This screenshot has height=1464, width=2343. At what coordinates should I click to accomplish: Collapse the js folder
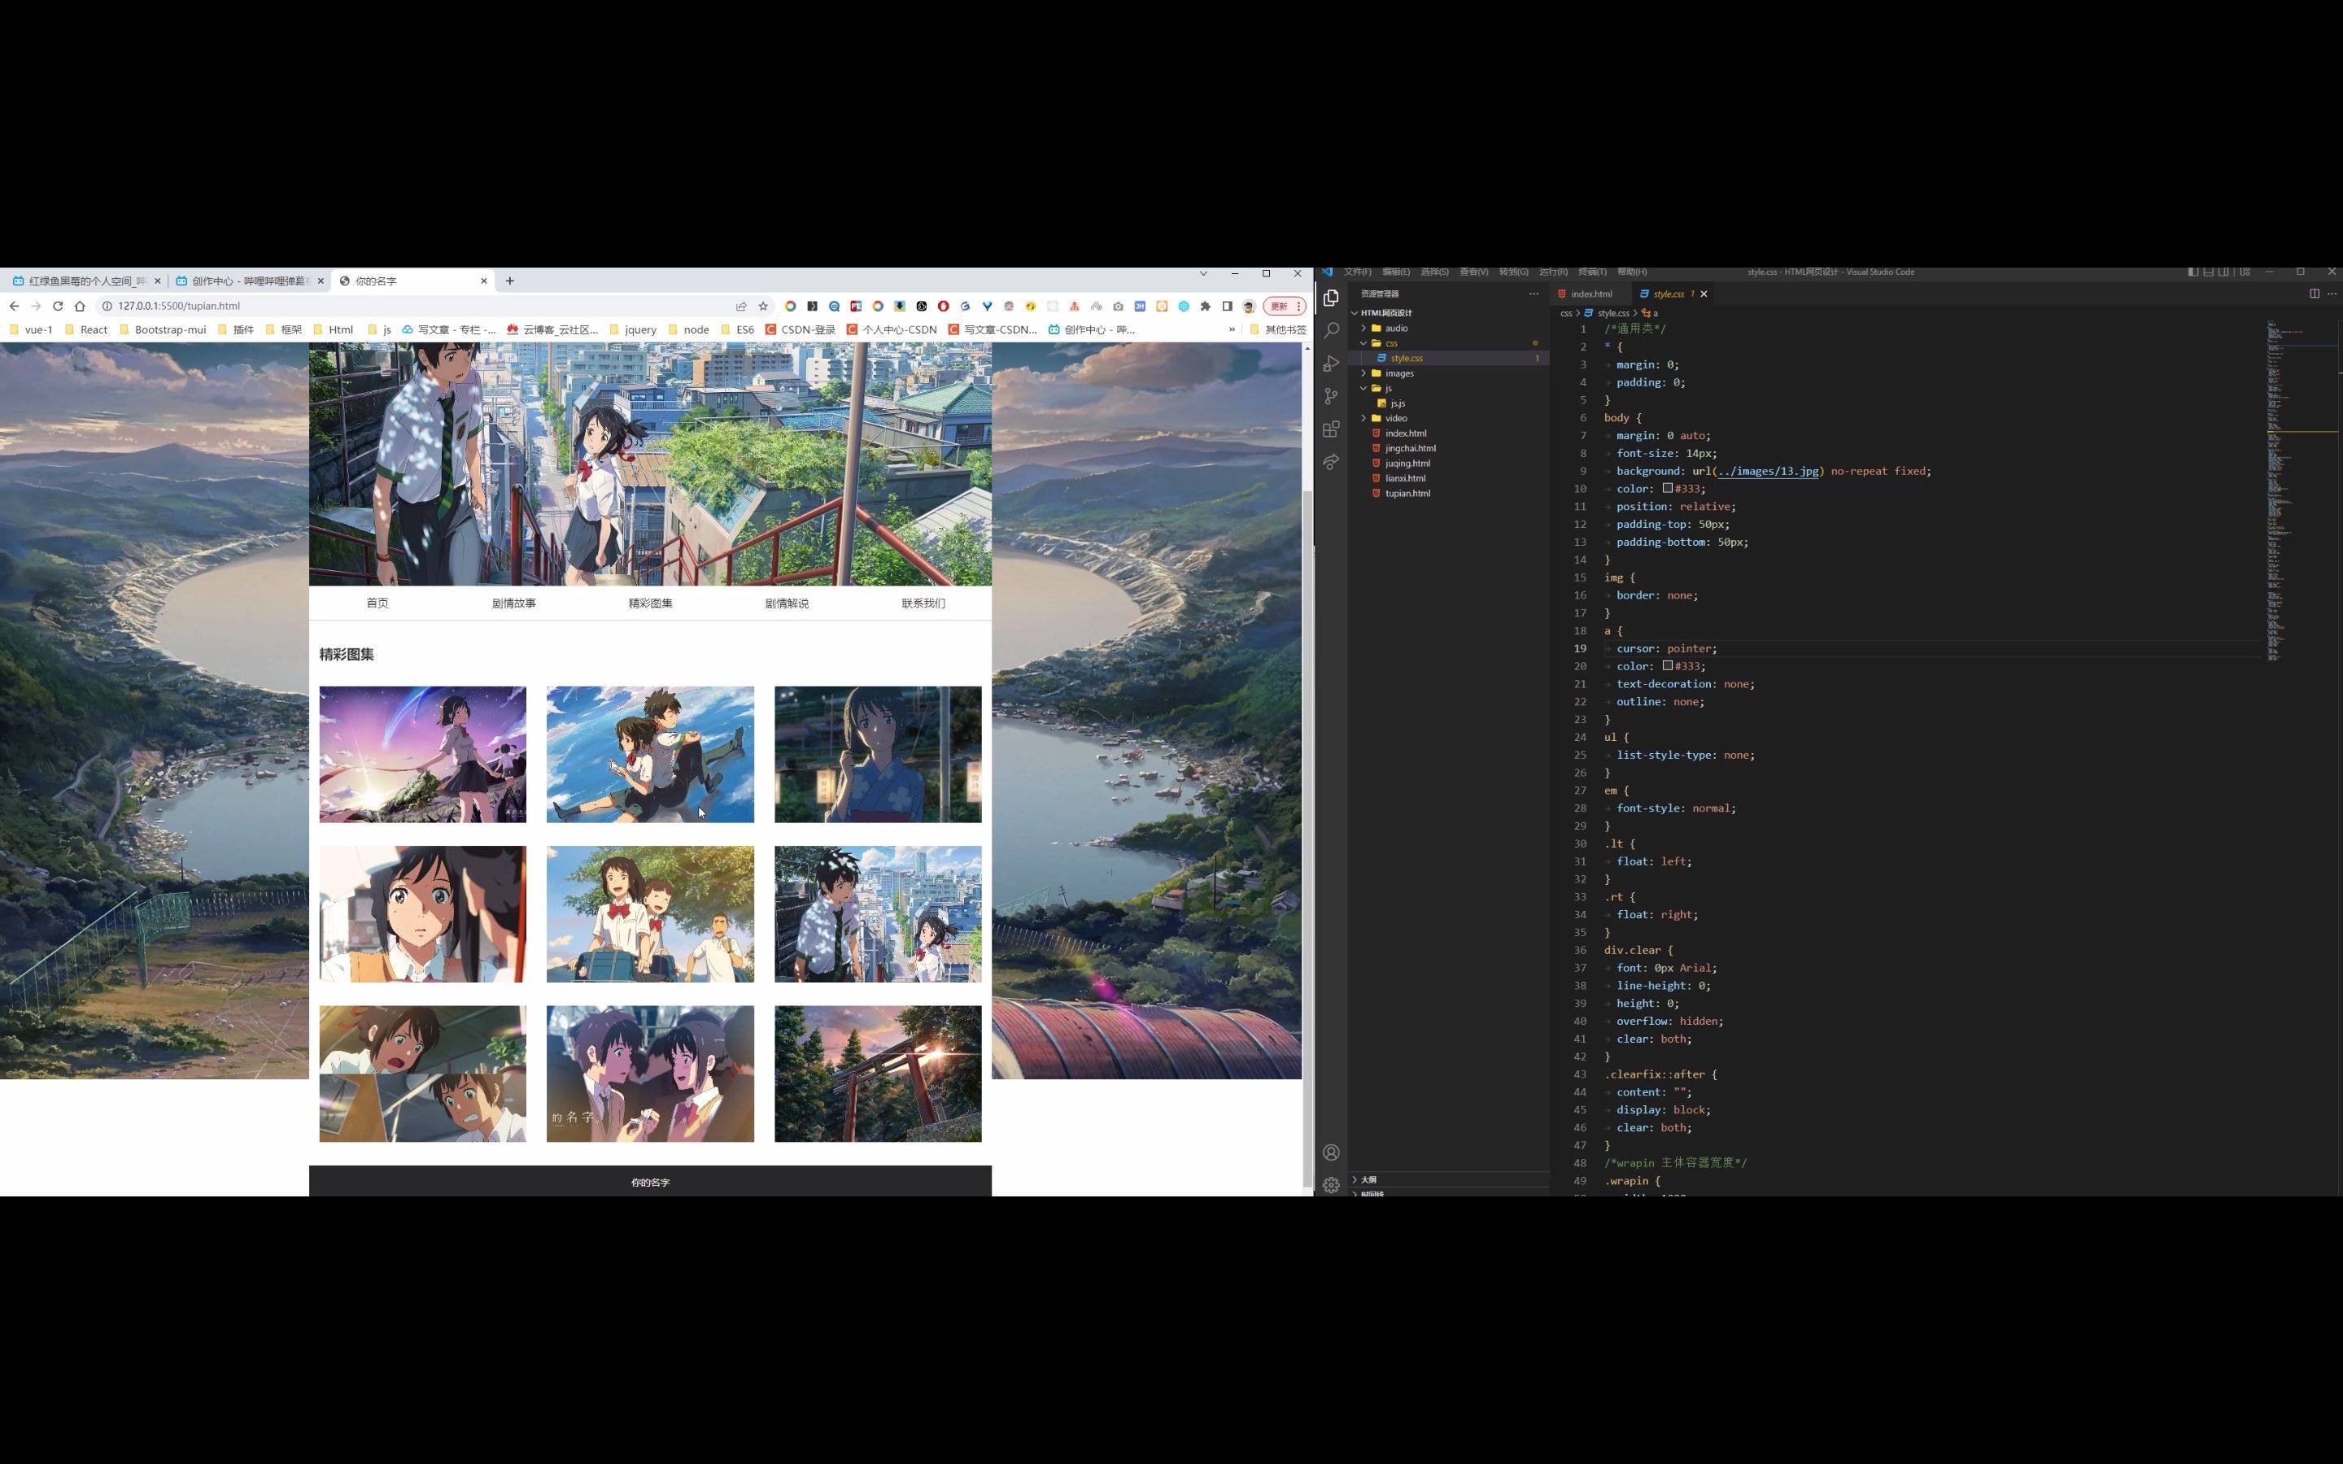[x=1448, y=388]
